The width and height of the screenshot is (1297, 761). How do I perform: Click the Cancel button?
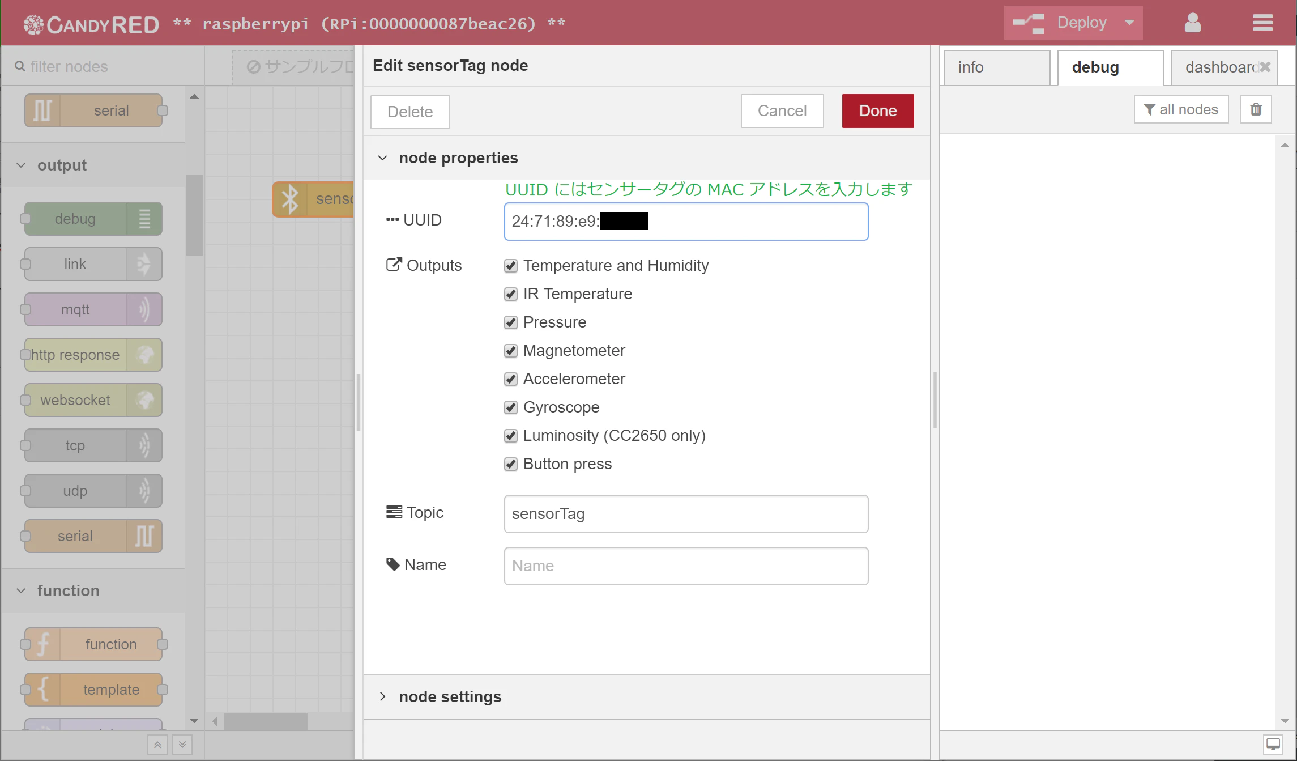coord(782,111)
